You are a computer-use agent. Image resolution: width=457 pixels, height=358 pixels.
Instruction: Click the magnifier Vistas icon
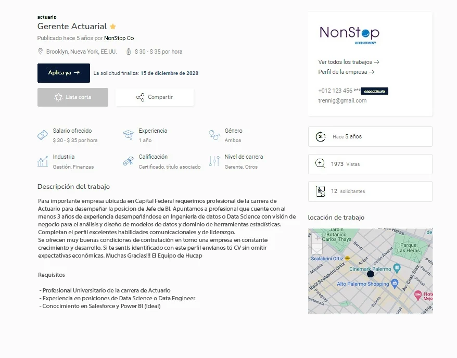pos(321,164)
